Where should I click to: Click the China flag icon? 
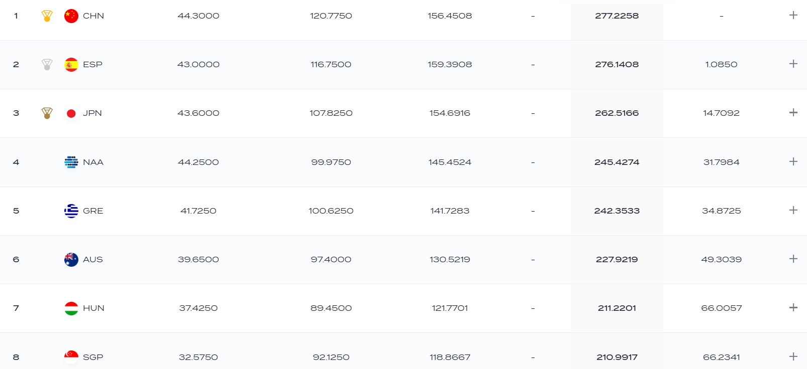pyautogui.click(x=71, y=16)
